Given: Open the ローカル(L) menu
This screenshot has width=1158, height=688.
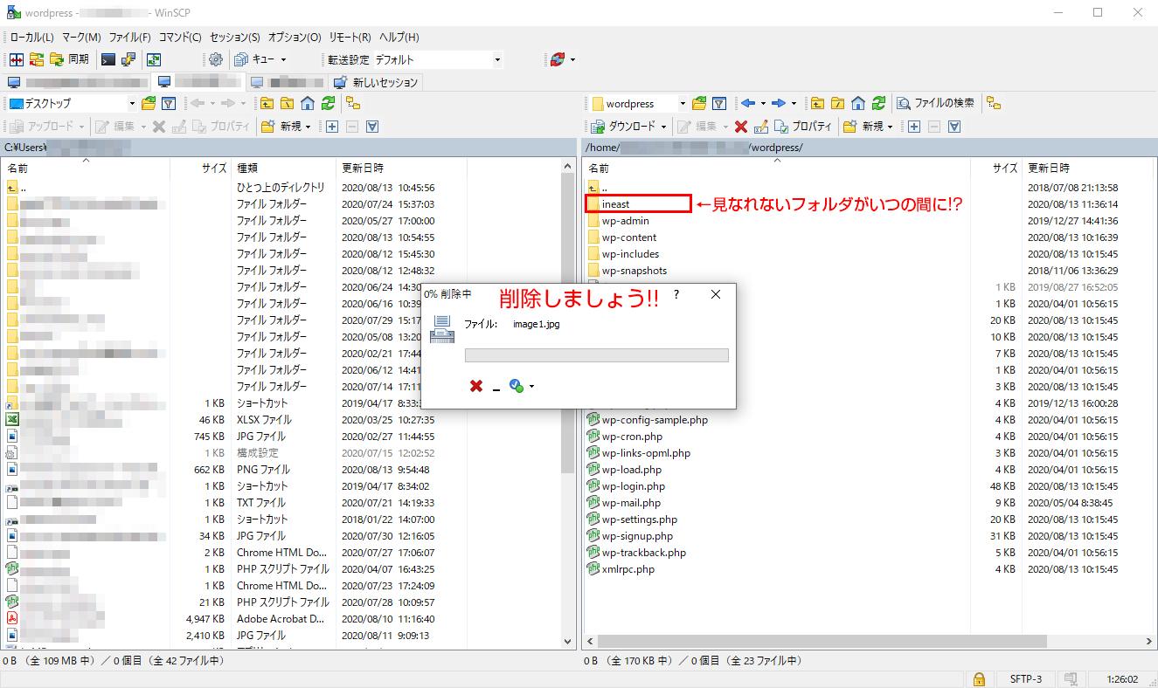Looking at the screenshot, I should tap(32, 38).
